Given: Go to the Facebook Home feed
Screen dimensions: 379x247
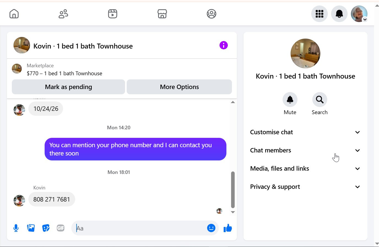Looking at the screenshot, I should pyautogui.click(x=14, y=14).
